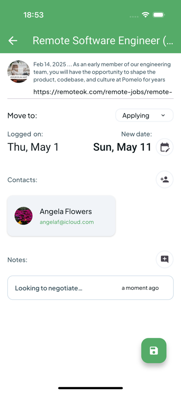This screenshot has height=393, width=181.
Task: Tap the Remote Software Engineer title
Action: (x=103, y=41)
